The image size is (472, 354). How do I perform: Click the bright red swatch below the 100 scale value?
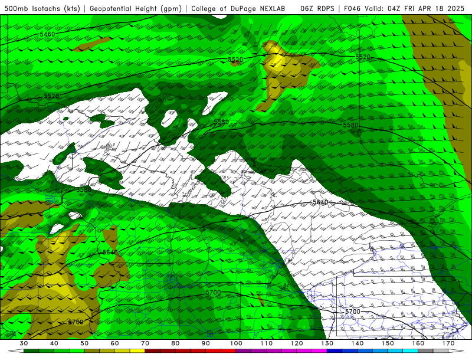228,351
